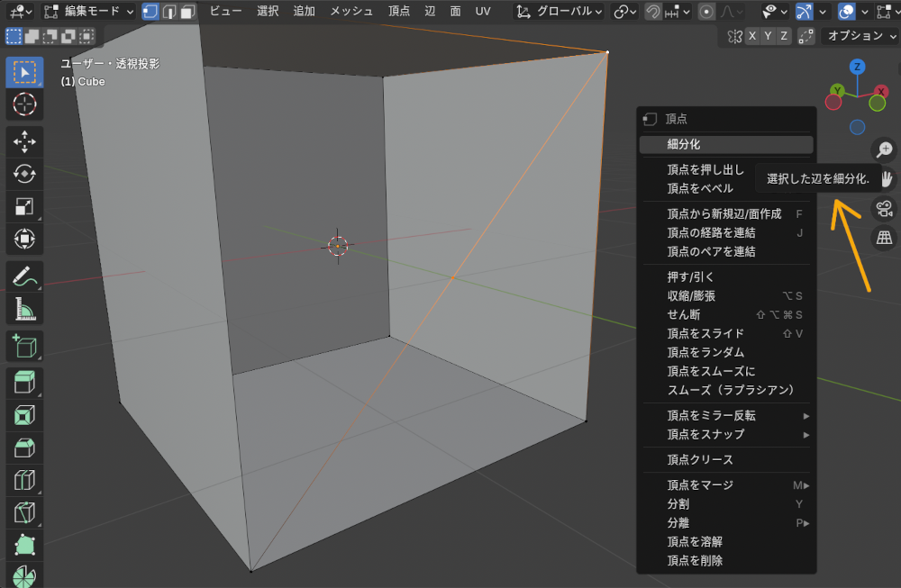Click the camera view icon
This screenshot has width=901, height=588.
coord(884,208)
